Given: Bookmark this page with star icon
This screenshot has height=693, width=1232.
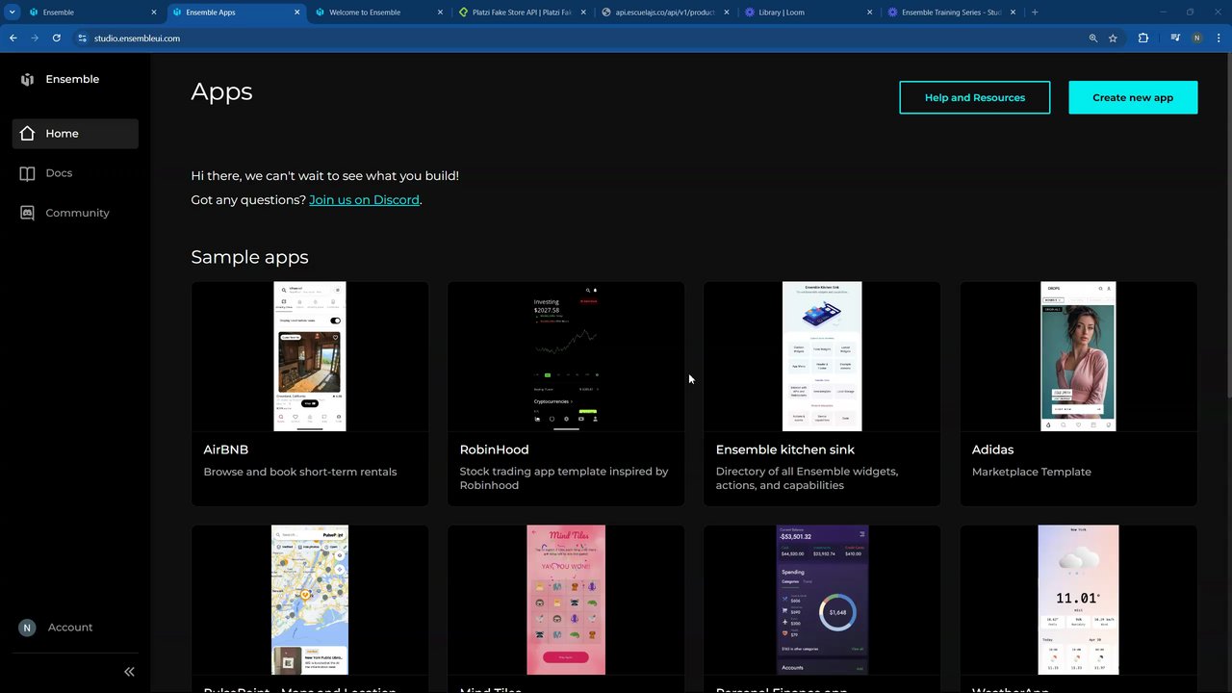Looking at the screenshot, I should 1113,38.
